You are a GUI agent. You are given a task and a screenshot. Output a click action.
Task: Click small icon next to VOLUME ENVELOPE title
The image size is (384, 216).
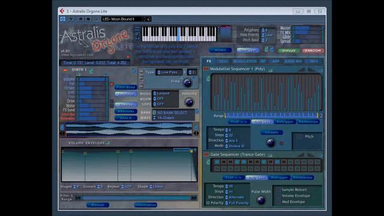click(x=108, y=143)
